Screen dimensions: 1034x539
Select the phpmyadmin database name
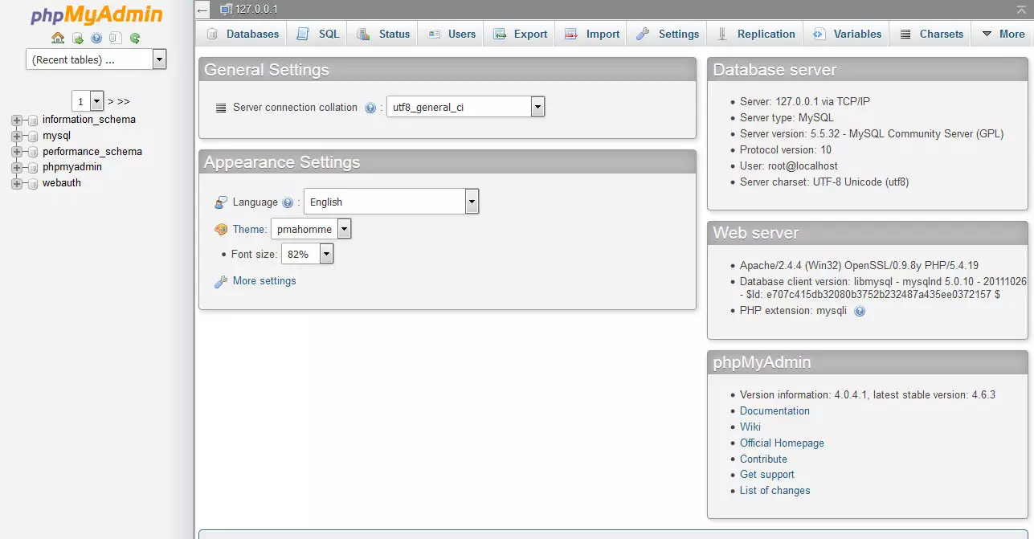coord(72,167)
